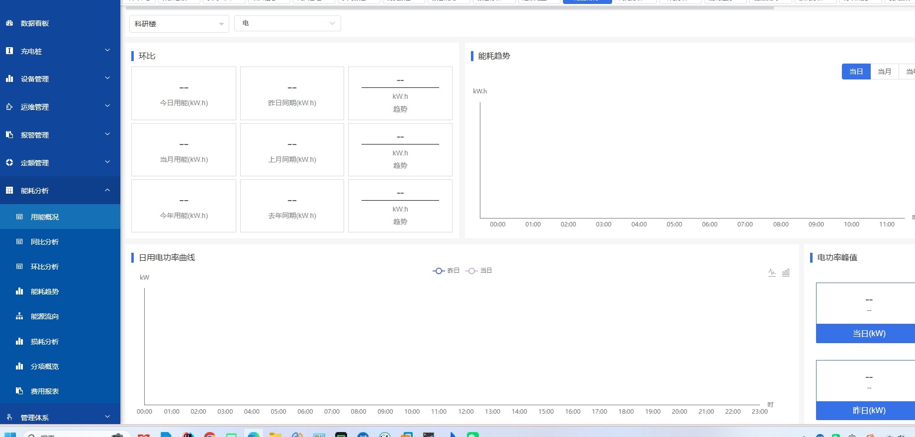Click the 费用报表 document icon
This screenshot has width=915, height=437.
19,391
